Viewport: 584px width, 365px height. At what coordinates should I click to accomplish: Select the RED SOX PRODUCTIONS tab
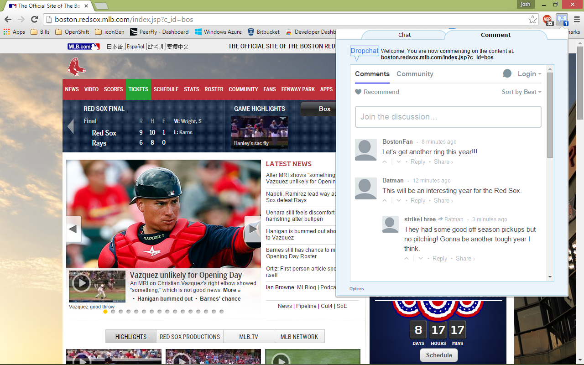point(190,337)
